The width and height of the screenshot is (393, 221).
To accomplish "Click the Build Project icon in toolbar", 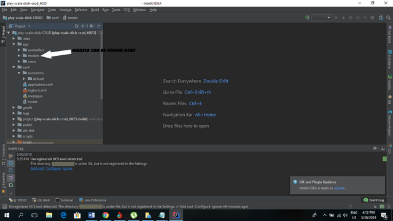I will click(307, 18).
